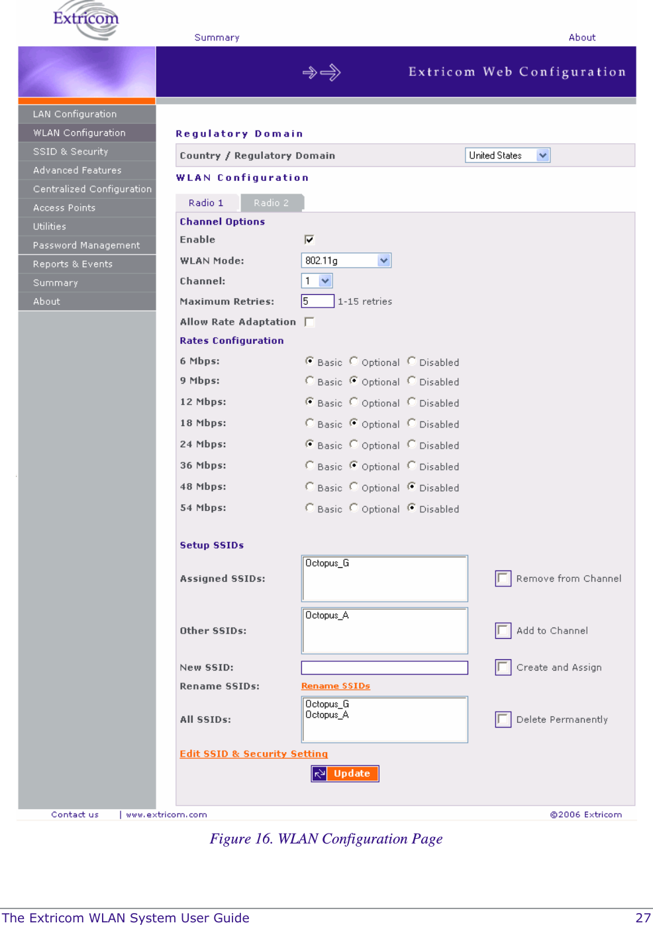Viewport: 653px width, 925px height.
Task: Open About in sidebar menu
Action: (x=87, y=301)
